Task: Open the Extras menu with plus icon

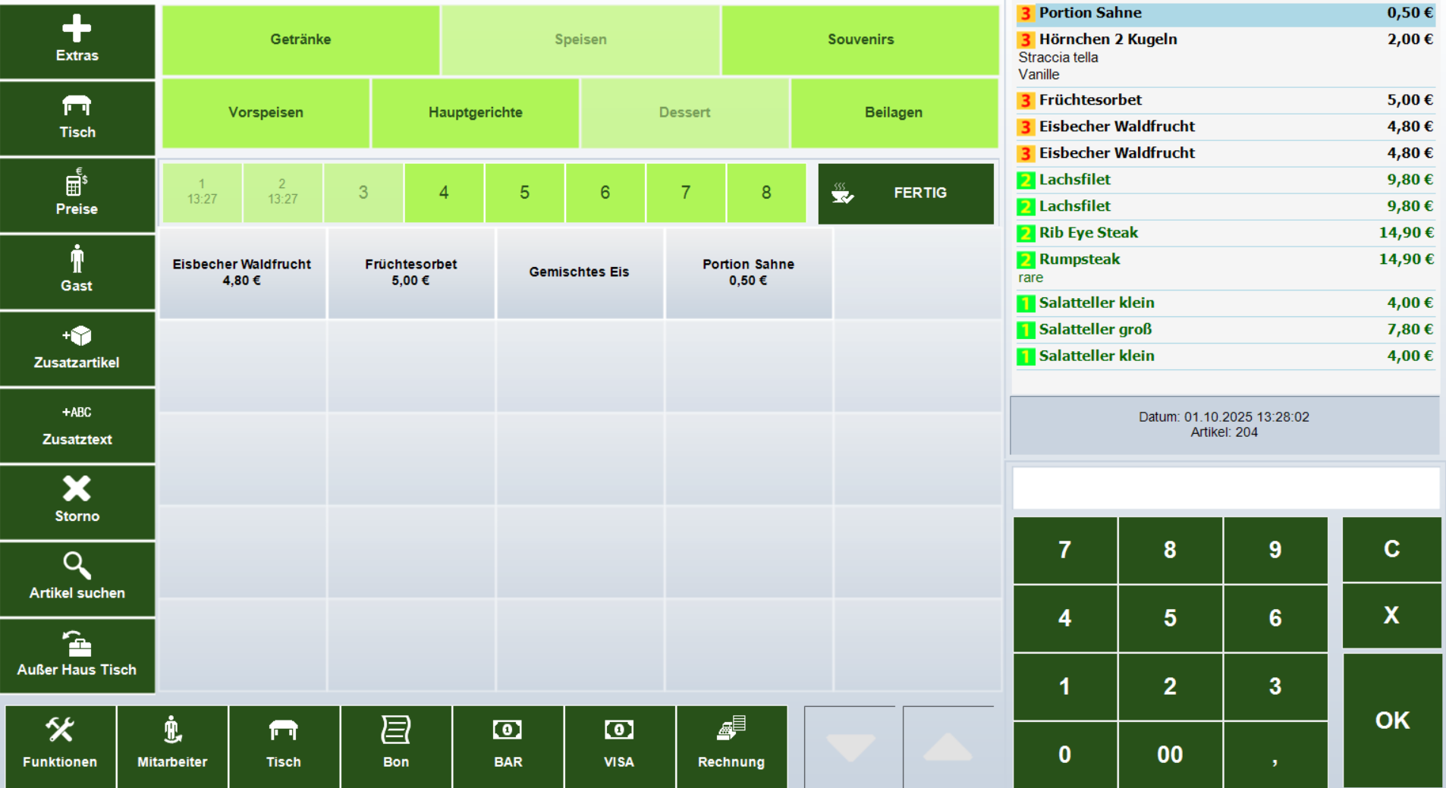Action: [x=77, y=41]
